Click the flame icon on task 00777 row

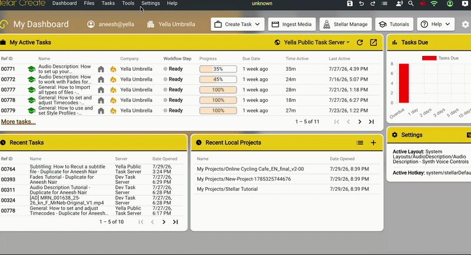[x=113, y=90]
